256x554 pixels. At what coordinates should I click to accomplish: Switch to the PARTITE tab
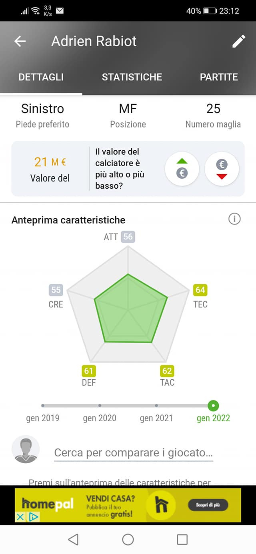pos(219,77)
